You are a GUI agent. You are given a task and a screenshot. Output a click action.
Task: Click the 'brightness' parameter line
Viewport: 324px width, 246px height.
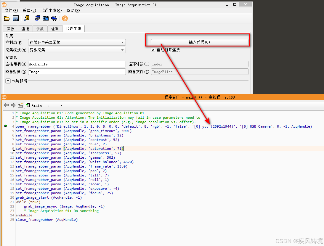pyautogui.click(x=69, y=135)
